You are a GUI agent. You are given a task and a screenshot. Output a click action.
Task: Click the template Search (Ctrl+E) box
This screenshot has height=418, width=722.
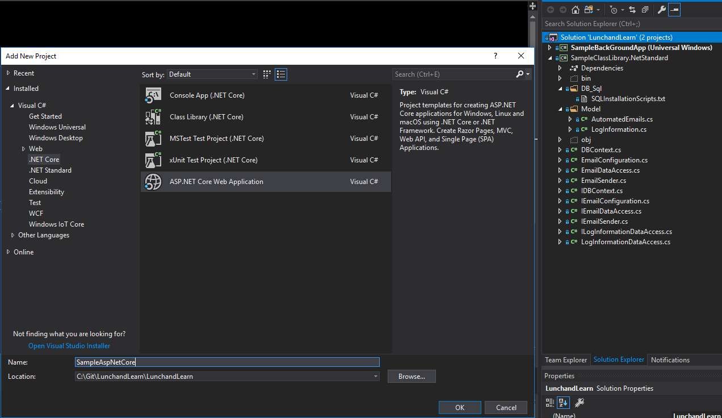click(454, 74)
